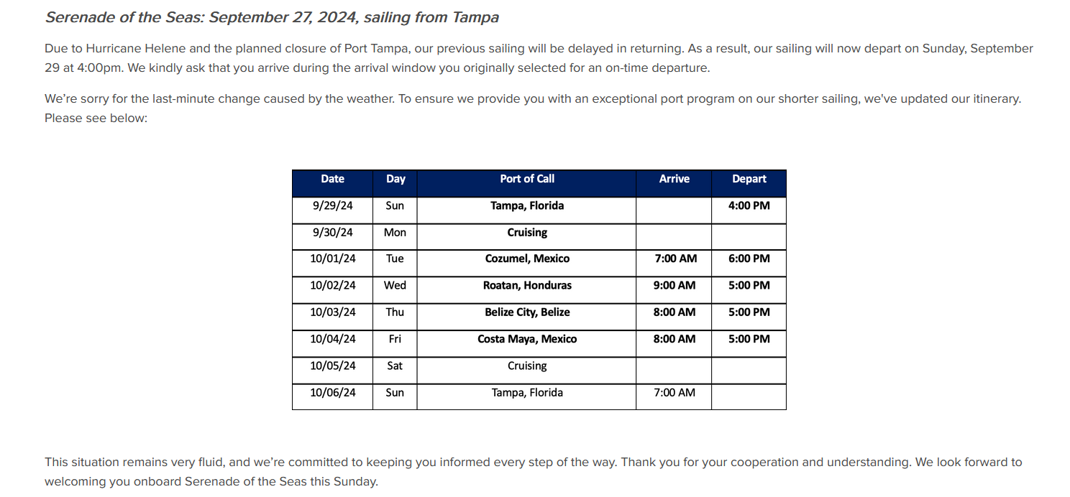Viewport: 1070px width, 497px height.
Task: Click the Depart column header
Action: (x=749, y=183)
